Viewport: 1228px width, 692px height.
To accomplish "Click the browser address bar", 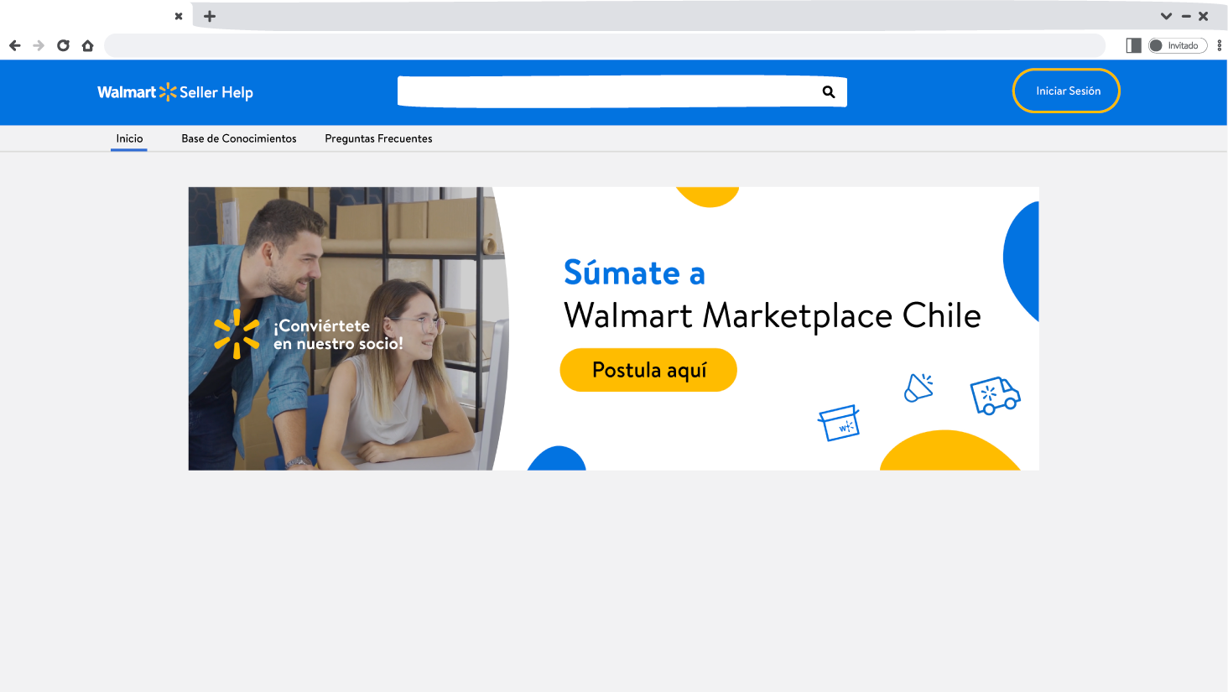I will (x=605, y=45).
